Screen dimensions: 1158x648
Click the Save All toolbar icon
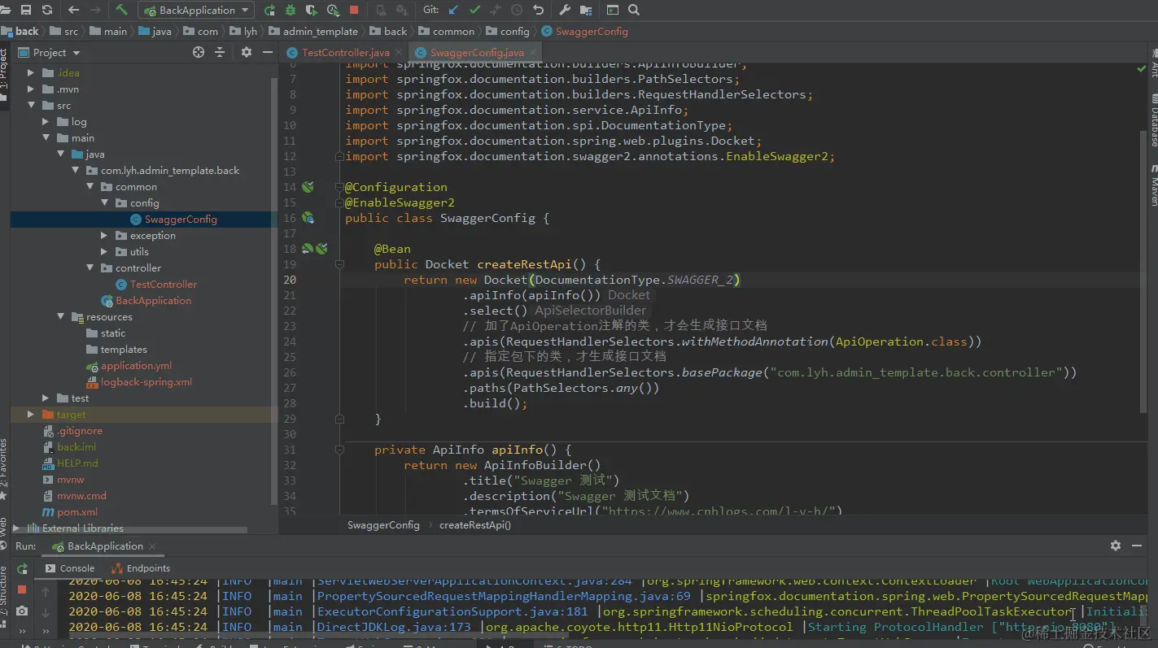26,10
